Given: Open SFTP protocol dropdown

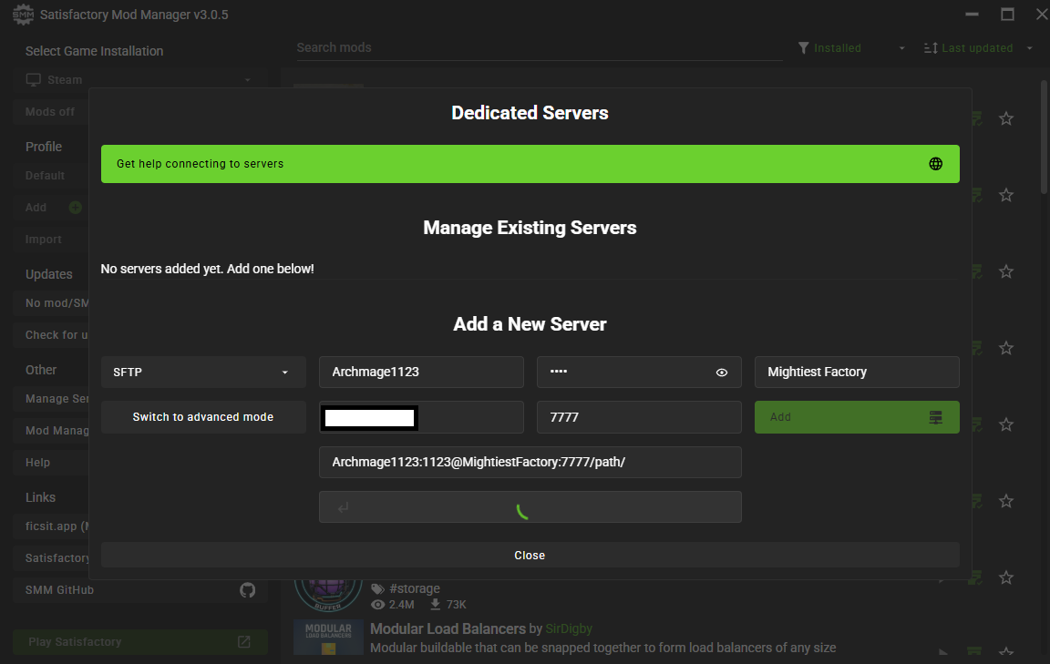Looking at the screenshot, I should pos(203,373).
